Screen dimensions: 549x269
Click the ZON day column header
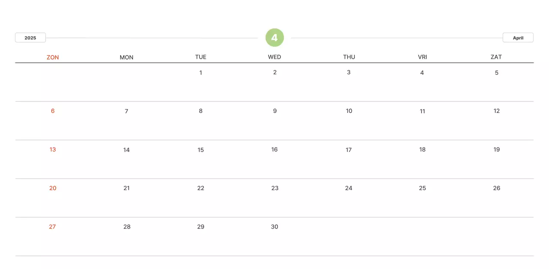[53, 57]
